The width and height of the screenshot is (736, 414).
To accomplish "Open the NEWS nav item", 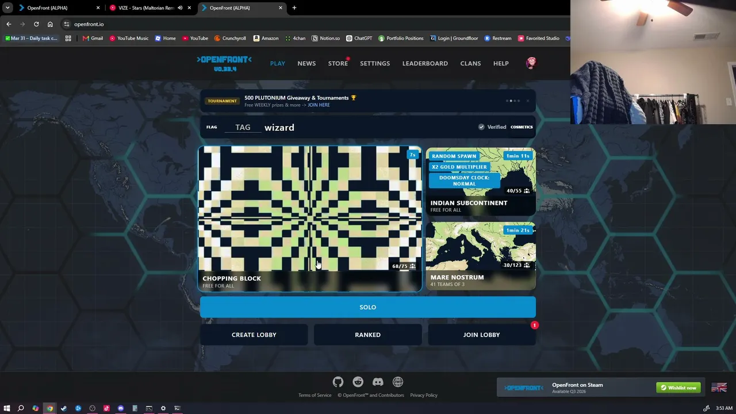I will tap(306, 63).
